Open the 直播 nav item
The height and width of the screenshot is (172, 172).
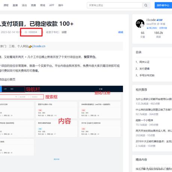15,5
